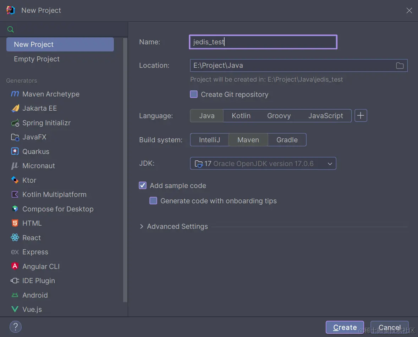
Task: Click the search magnifier icon
Action: pyautogui.click(x=10, y=29)
